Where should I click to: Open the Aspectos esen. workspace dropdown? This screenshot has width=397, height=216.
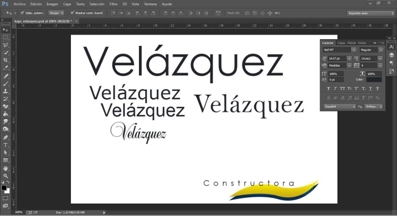coord(371,13)
